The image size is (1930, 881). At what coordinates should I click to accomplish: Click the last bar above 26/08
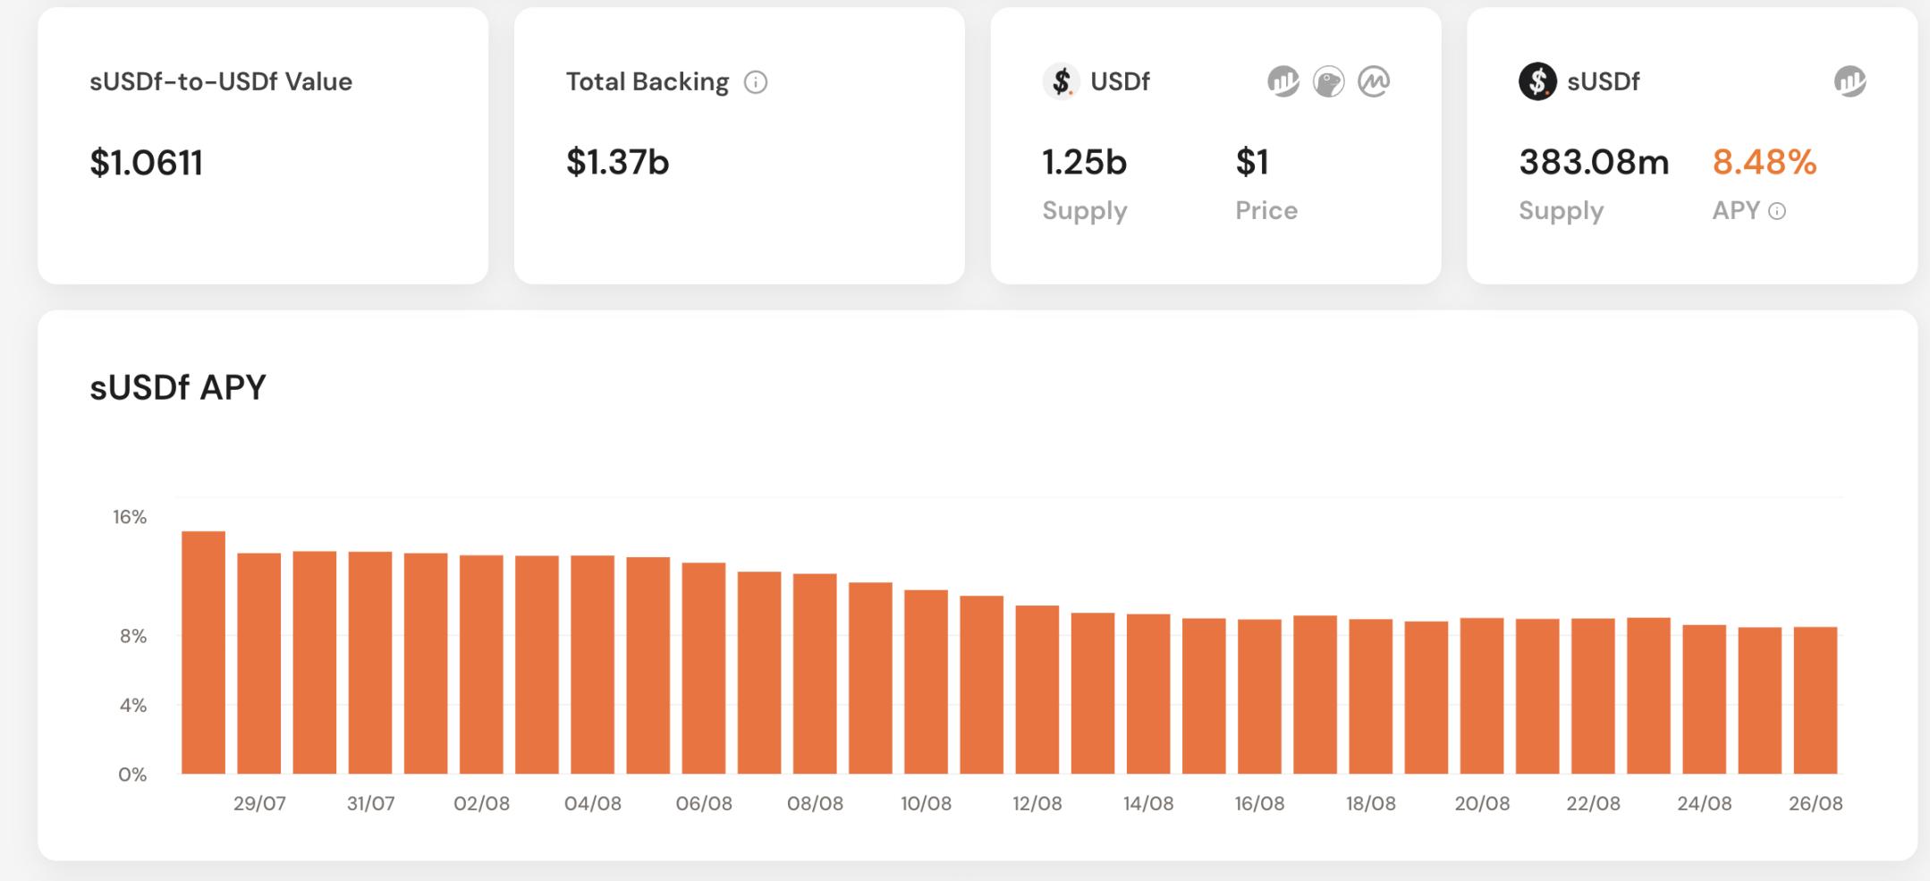pos(1815,700)
